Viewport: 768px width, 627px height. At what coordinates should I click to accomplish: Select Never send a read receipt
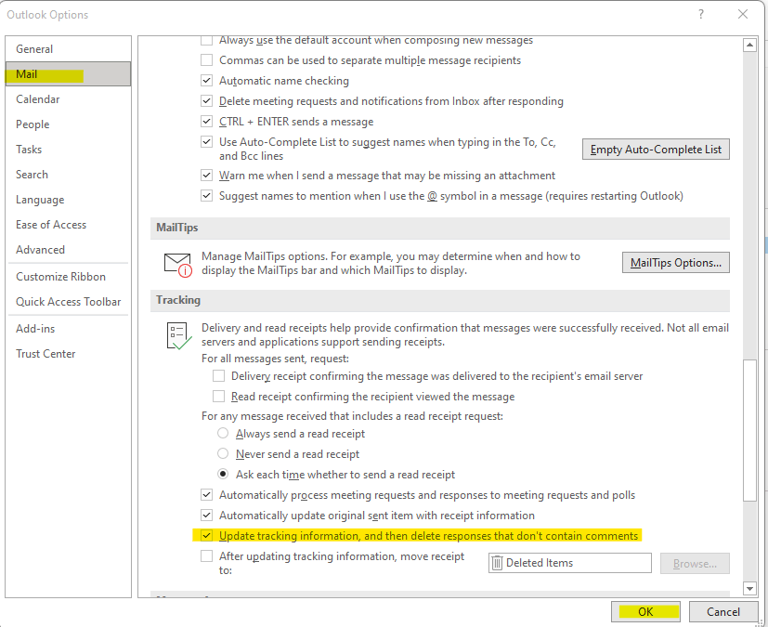(x=223, y=453)
